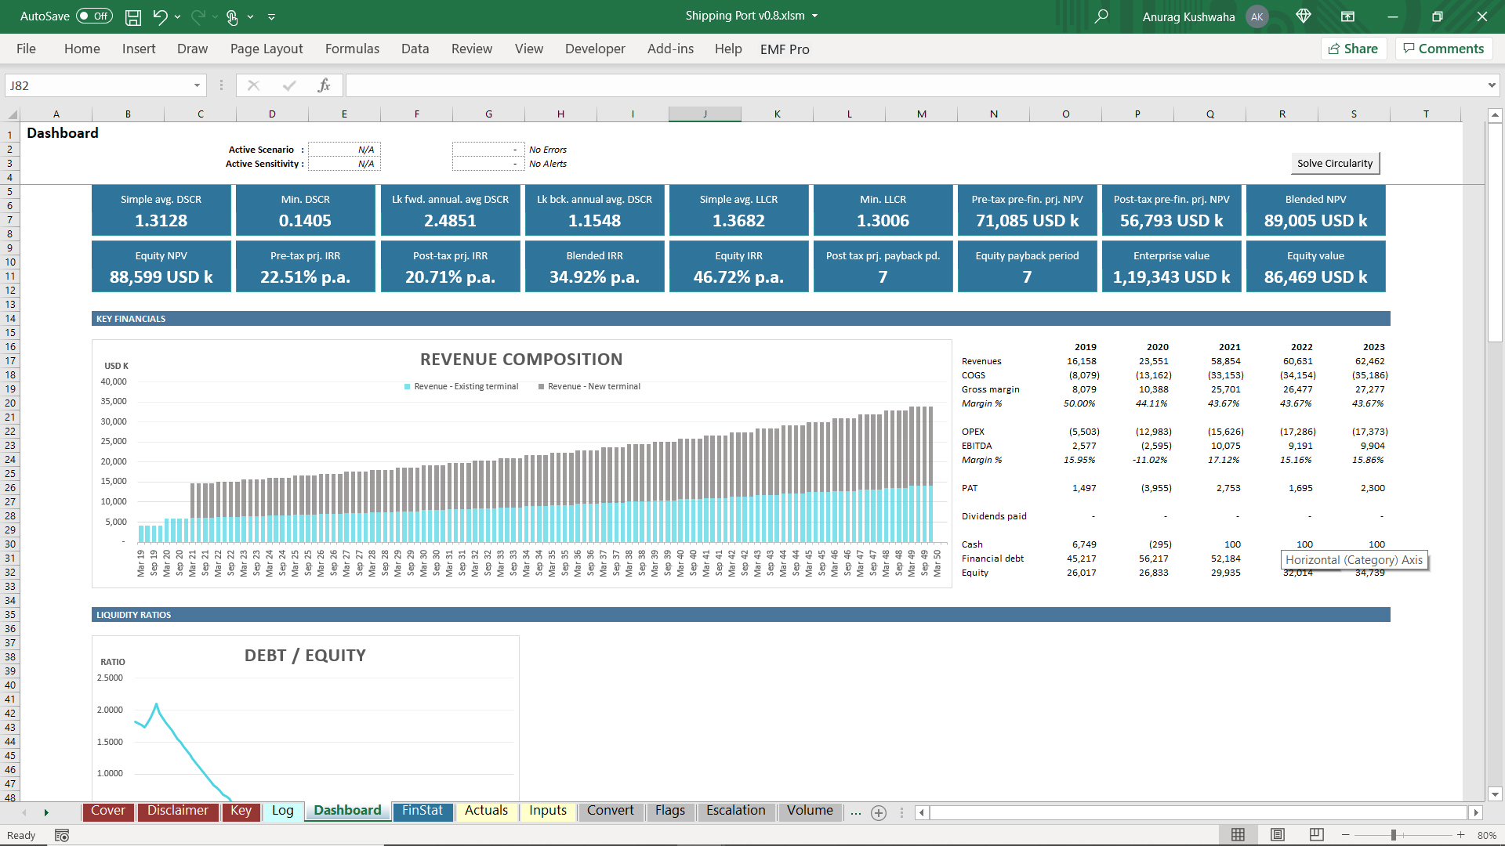This screenshot has width=1505, height=846.
Task: Switch to Page Layout view icon
Action: (1278, 835)
